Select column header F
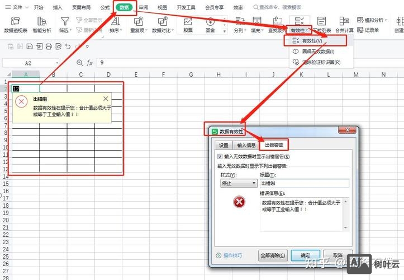 coord(163,74)
